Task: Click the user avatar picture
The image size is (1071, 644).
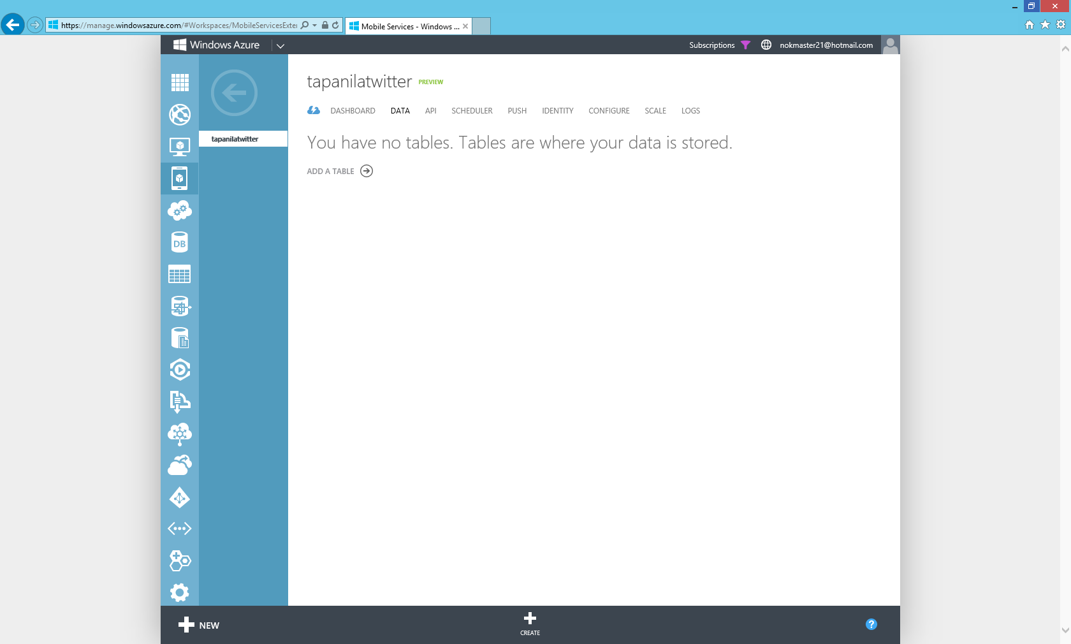Action: (891, 45)
